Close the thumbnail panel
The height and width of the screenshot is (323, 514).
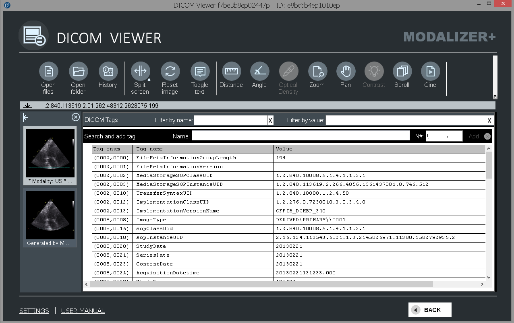click(75, 117)
